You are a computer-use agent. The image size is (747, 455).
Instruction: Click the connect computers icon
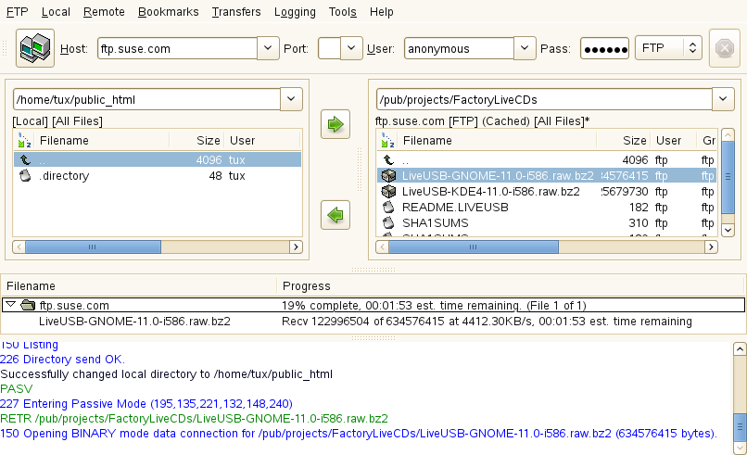coord(35,48)
